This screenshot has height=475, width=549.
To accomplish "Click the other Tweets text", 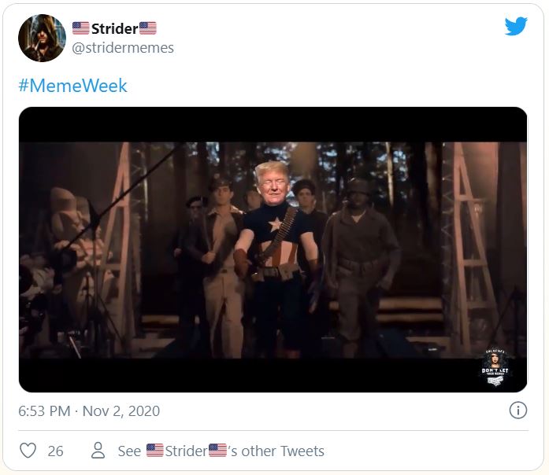I will tap(283, 451).
